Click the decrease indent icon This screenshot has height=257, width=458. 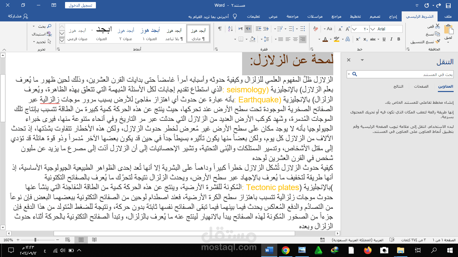pos(266,29)
